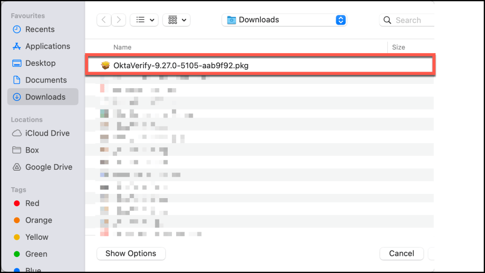
Task: Sort files by the Name column header
Action: click(x=122, y=47)
